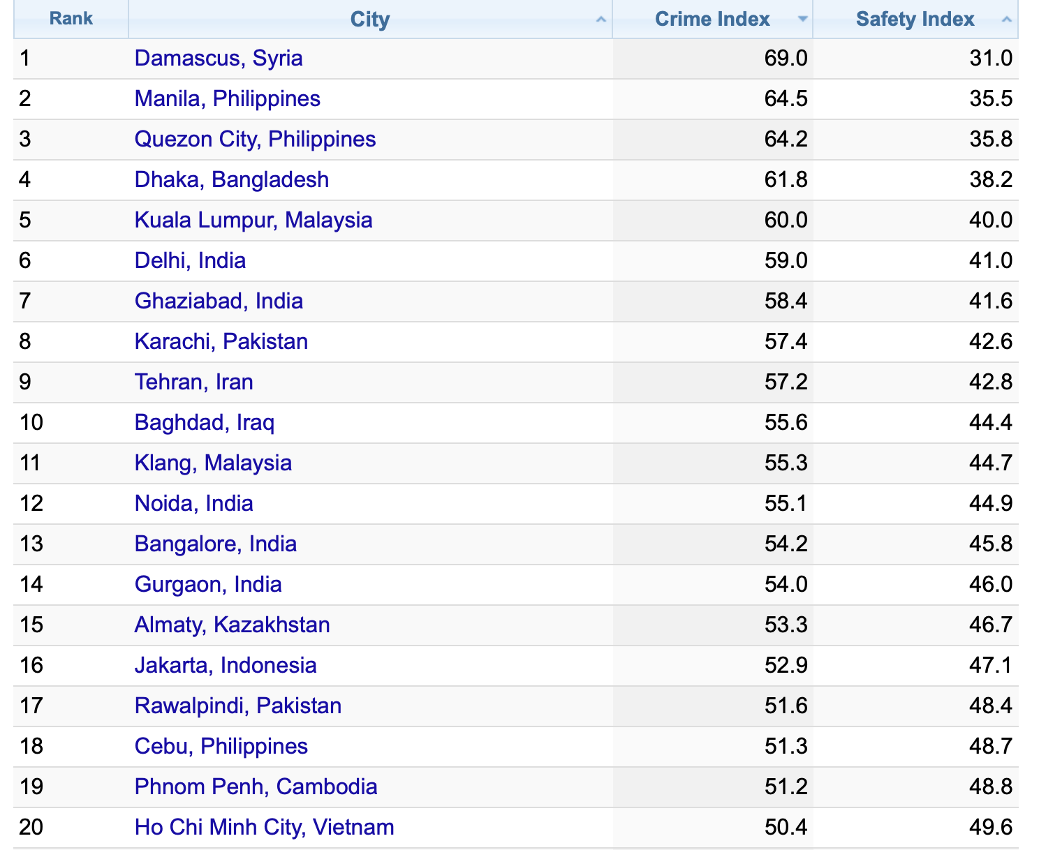Open Ho Chi Minh City, Vietnam link

point(265,827)
